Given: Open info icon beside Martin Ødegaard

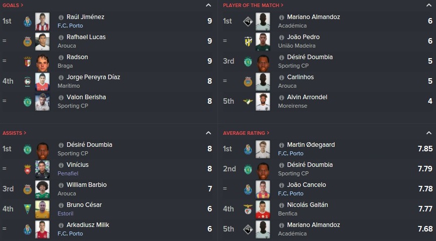Looking at the screenshot, I should pos(282,145).
